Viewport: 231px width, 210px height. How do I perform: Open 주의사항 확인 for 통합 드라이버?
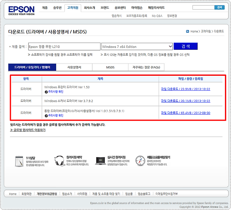click(x=56, y=116)
